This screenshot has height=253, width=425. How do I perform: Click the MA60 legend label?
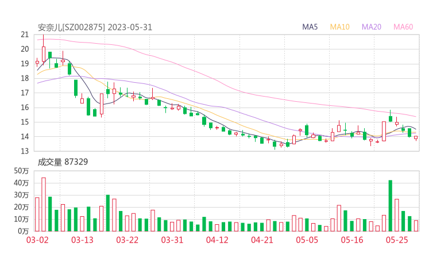[403, 27]
